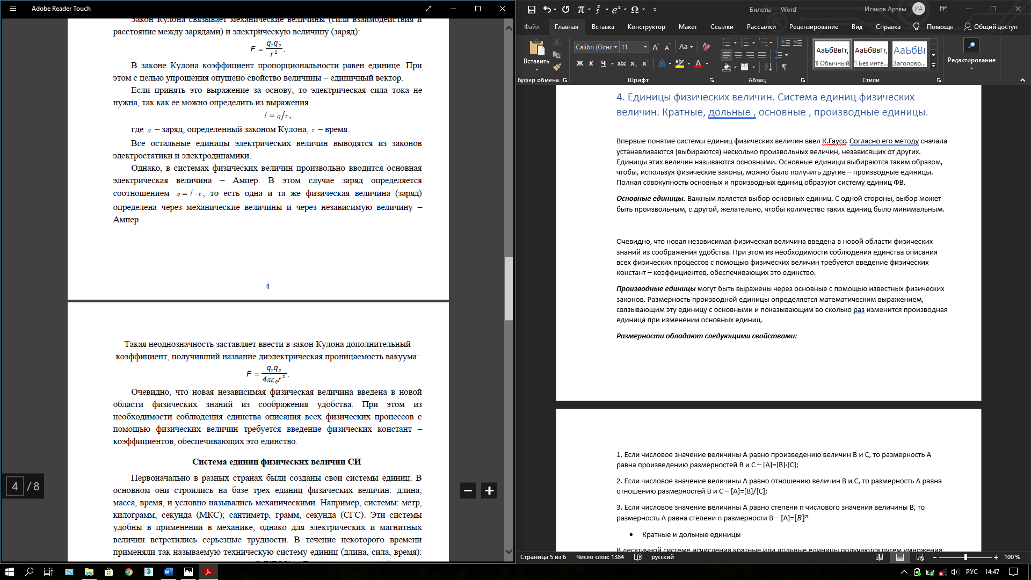Apply the Без интервала style
The height and width of the screenshot is (580, 1031).
(x=870, y=54)
